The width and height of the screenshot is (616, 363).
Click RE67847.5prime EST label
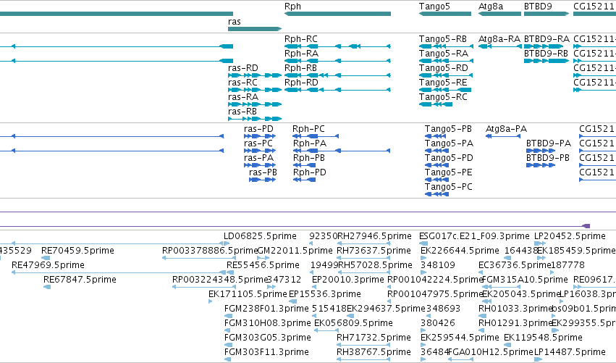coord(80,280)
